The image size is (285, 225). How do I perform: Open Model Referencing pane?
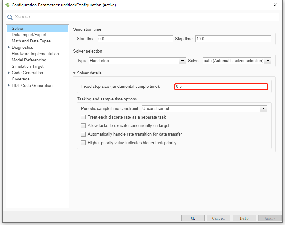29,60
